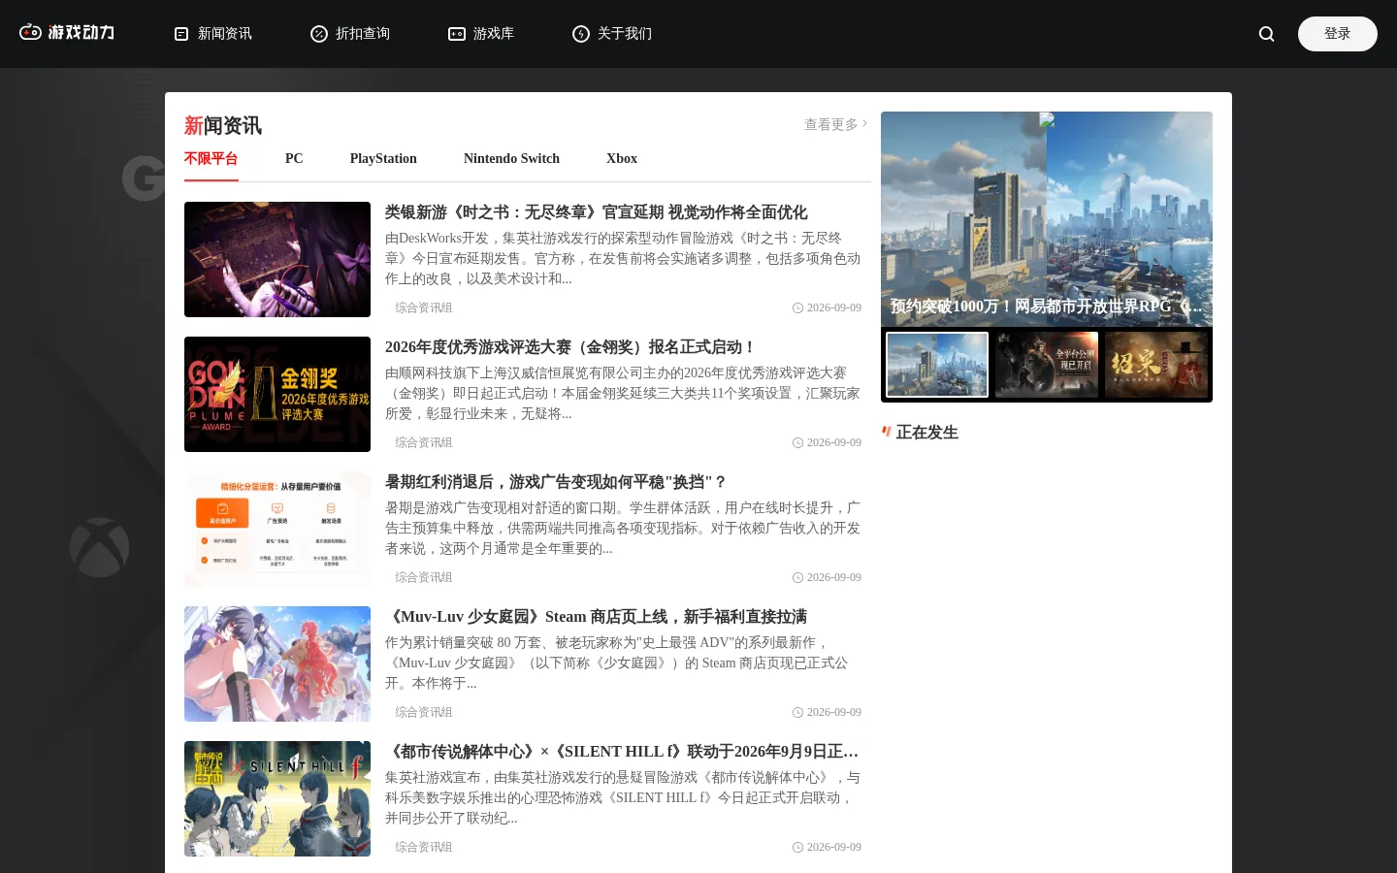1397x873 pixels.
Task: Click 综合资讯组 under the 金翎奖 article
Action: [424, 442]
